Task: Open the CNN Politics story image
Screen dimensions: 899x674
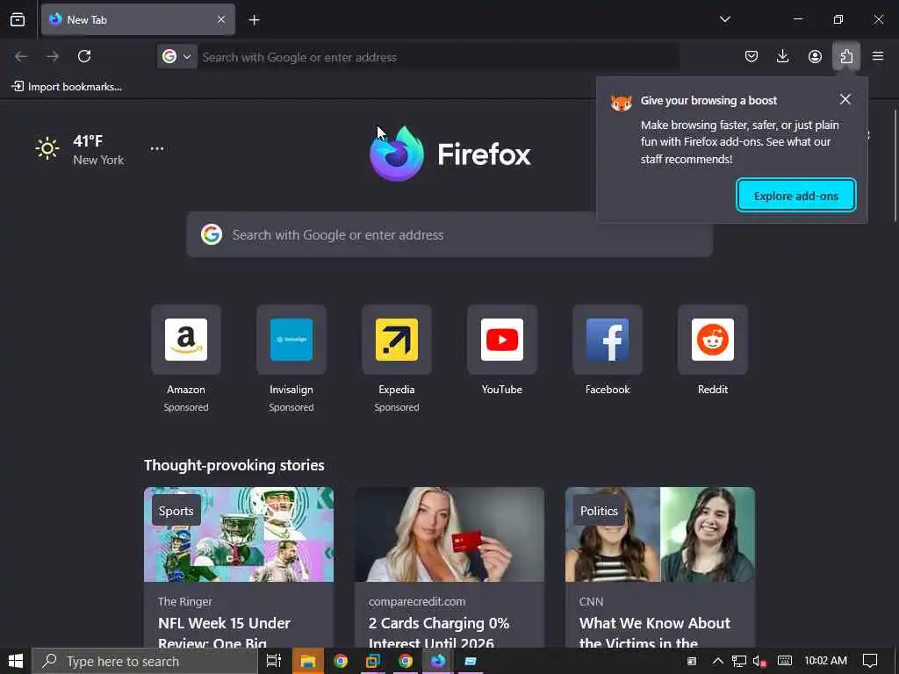Action: click(660, 534)
